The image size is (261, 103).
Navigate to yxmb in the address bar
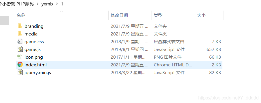(x=47, y=4)
